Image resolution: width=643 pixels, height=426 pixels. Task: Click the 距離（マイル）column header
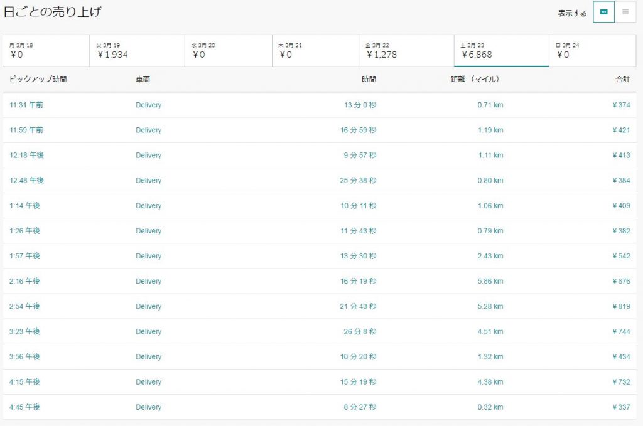click(475, 79)
